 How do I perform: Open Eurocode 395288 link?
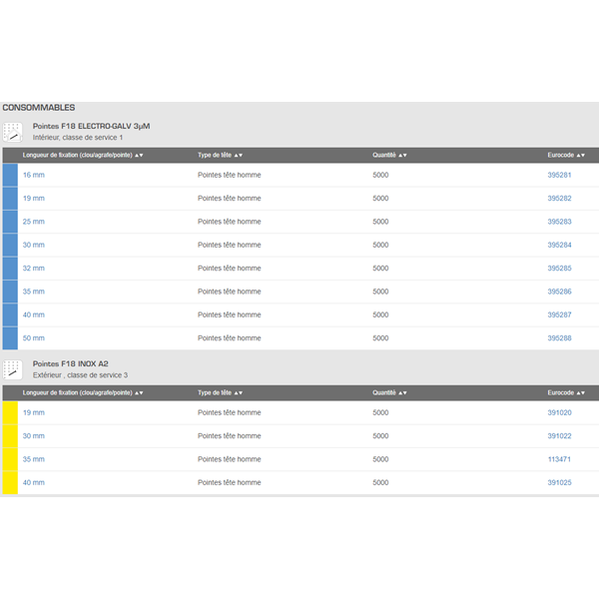click(559, 338)
